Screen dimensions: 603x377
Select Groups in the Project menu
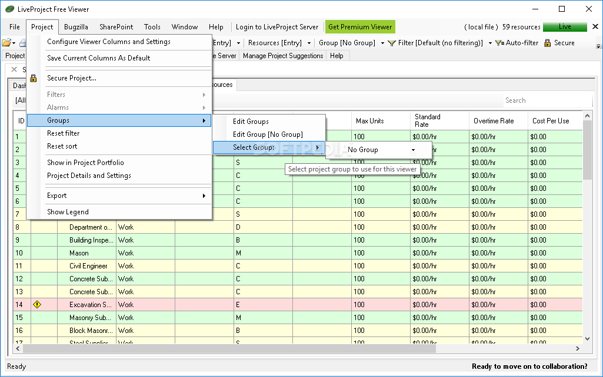coord(119,120)
